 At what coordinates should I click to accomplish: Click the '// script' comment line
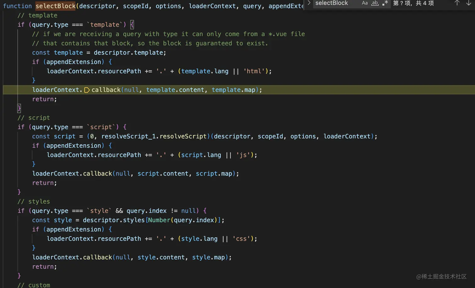click(34, 118)
